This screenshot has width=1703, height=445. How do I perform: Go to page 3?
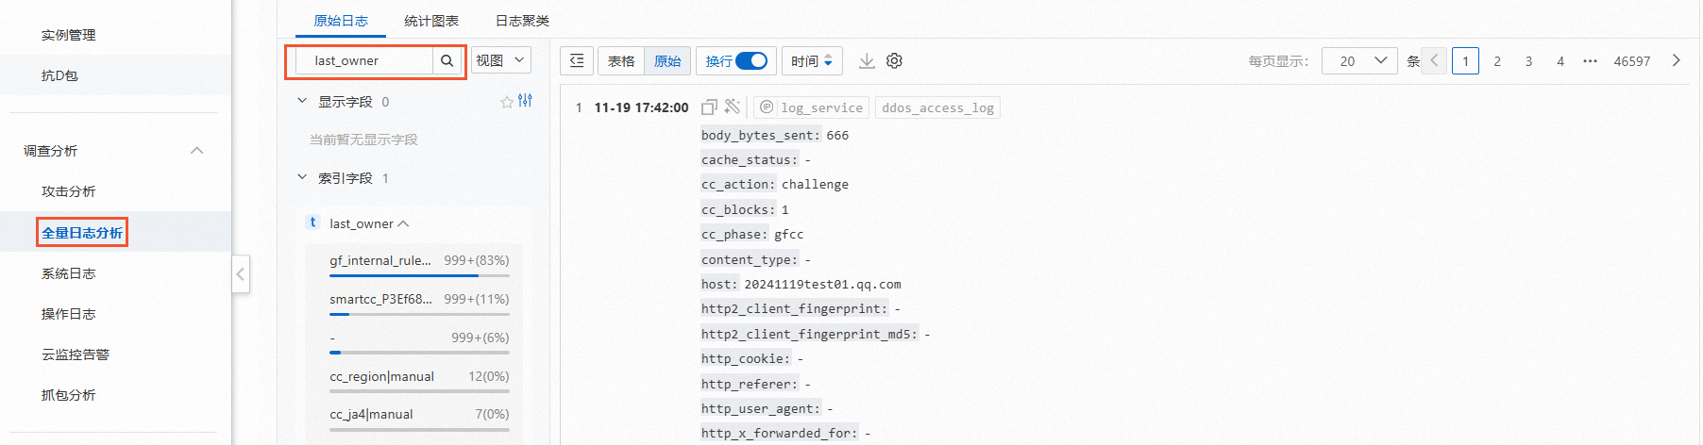pos(1528,61)
